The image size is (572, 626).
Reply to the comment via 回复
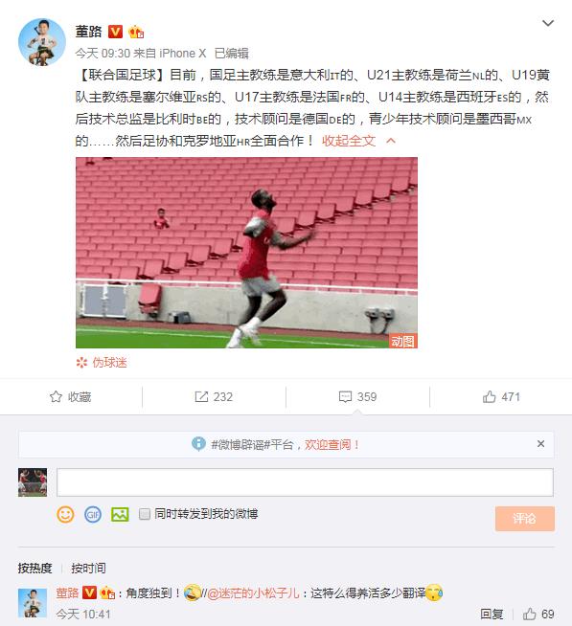tap(492, 614)
